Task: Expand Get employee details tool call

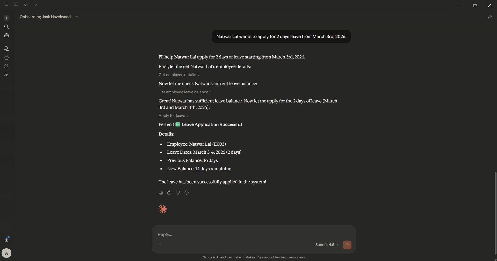Action: (x=179, y=75)
